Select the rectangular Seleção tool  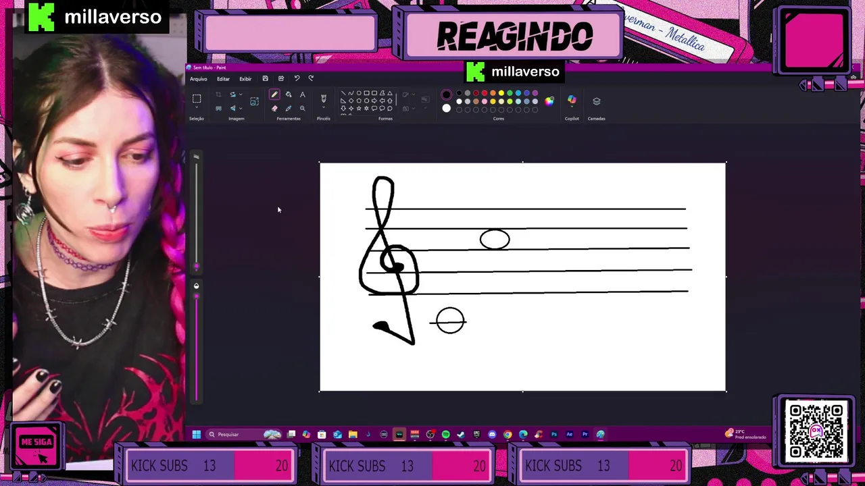tap(197, 99)
